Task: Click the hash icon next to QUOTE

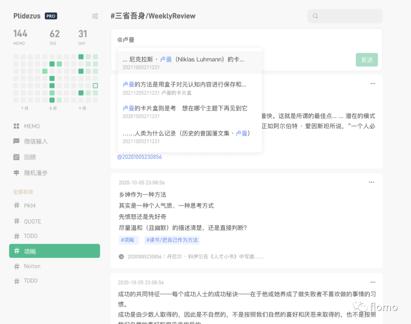Action: [17, 221]
